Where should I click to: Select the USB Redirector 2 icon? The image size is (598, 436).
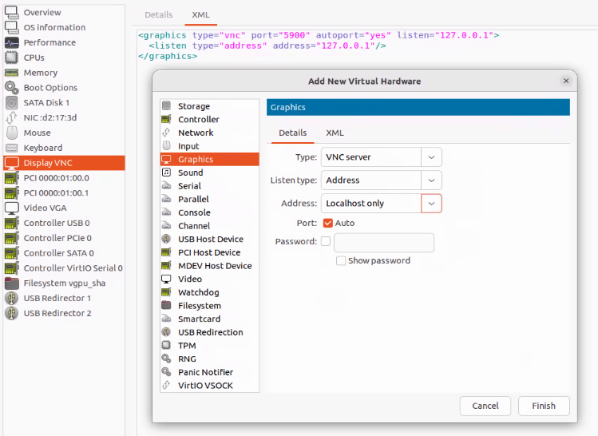(11, 313)
